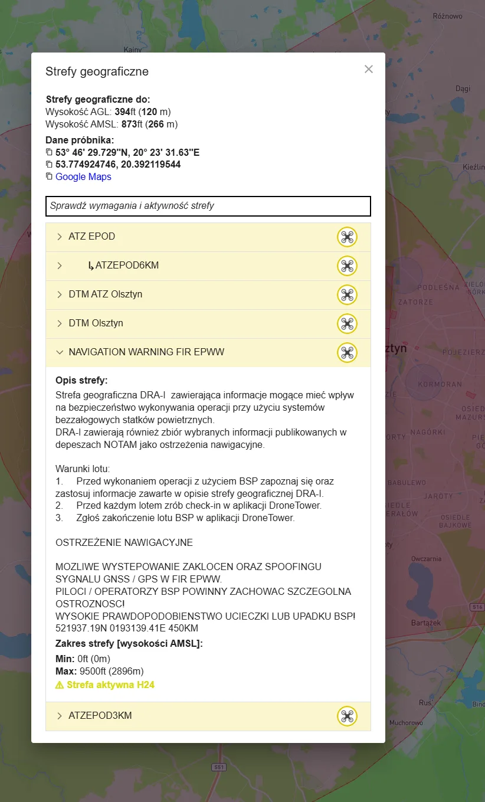
Task: Click the Opis strefy heading
Action: [x=81, y=380]
